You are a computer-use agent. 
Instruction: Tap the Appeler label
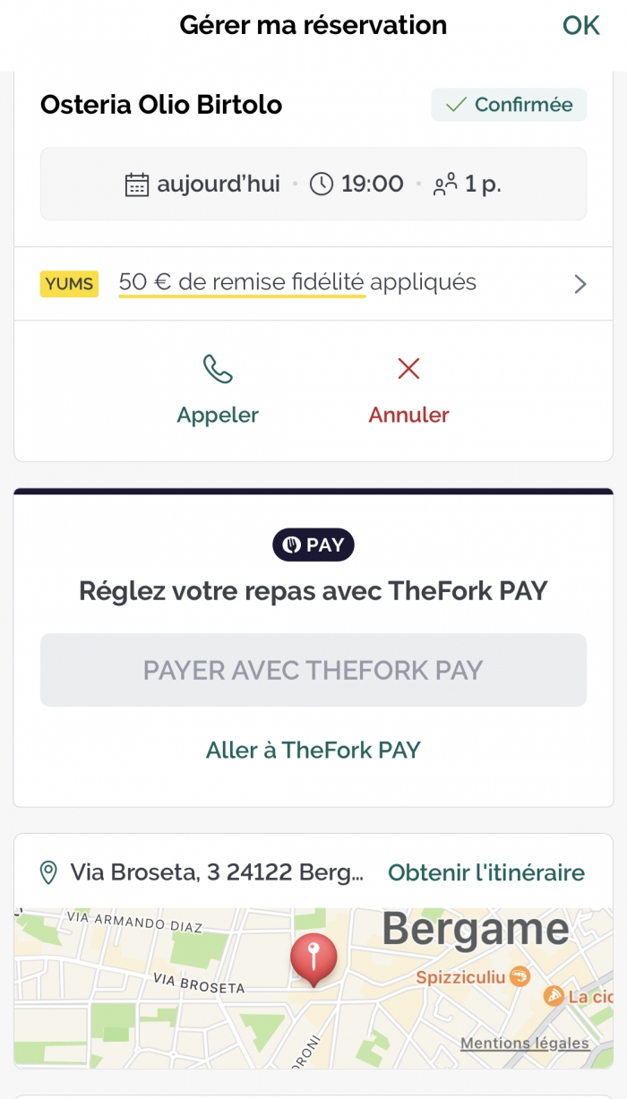(x=218, y=416)
